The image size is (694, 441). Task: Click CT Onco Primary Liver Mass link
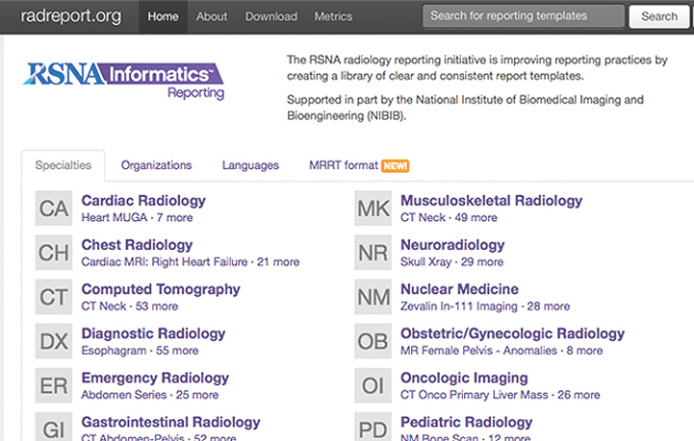point(474,395)
